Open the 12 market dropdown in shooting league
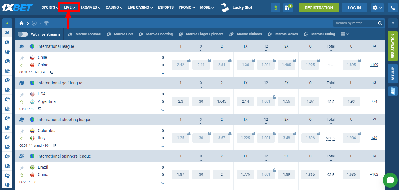Image resolution: width=399 pixels, height=190 pixels. pyautogui.click(x=266, y=121)
